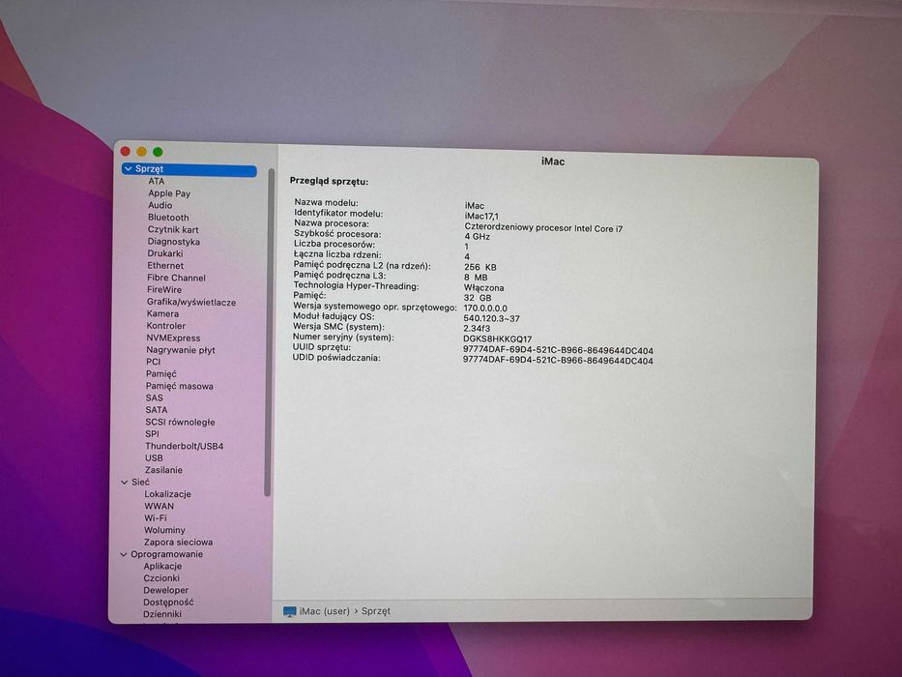The image size is (902, 677).
Task: Click the iMac computer icon in path bar
Action: [290, 611]
